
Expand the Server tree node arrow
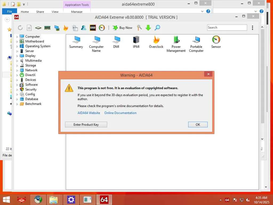[x=17, y=51]
